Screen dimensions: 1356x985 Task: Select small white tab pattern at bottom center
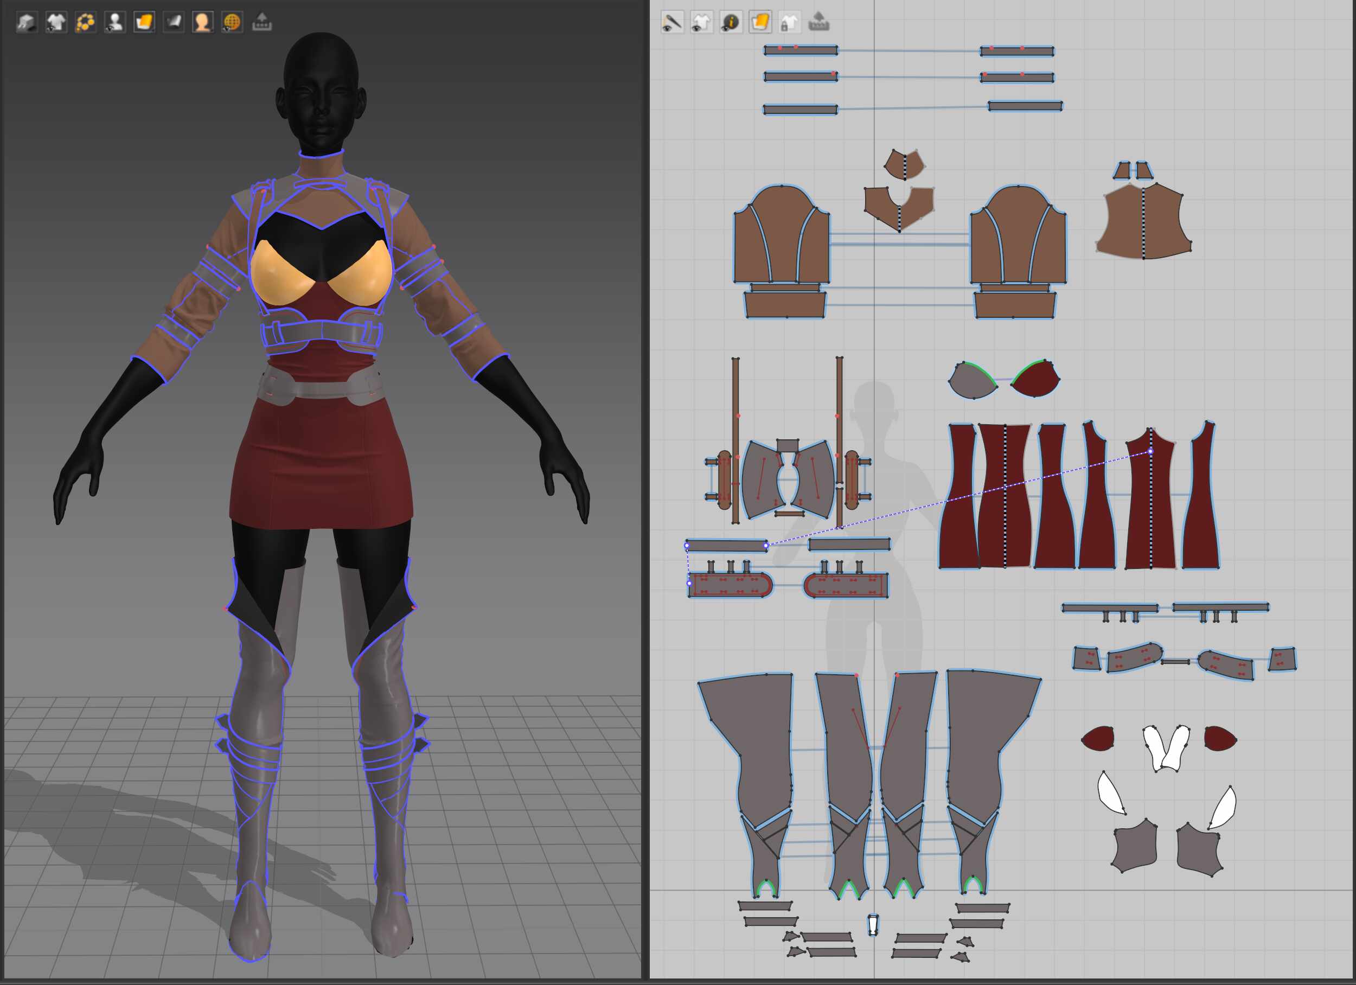[x=873, y=924]
